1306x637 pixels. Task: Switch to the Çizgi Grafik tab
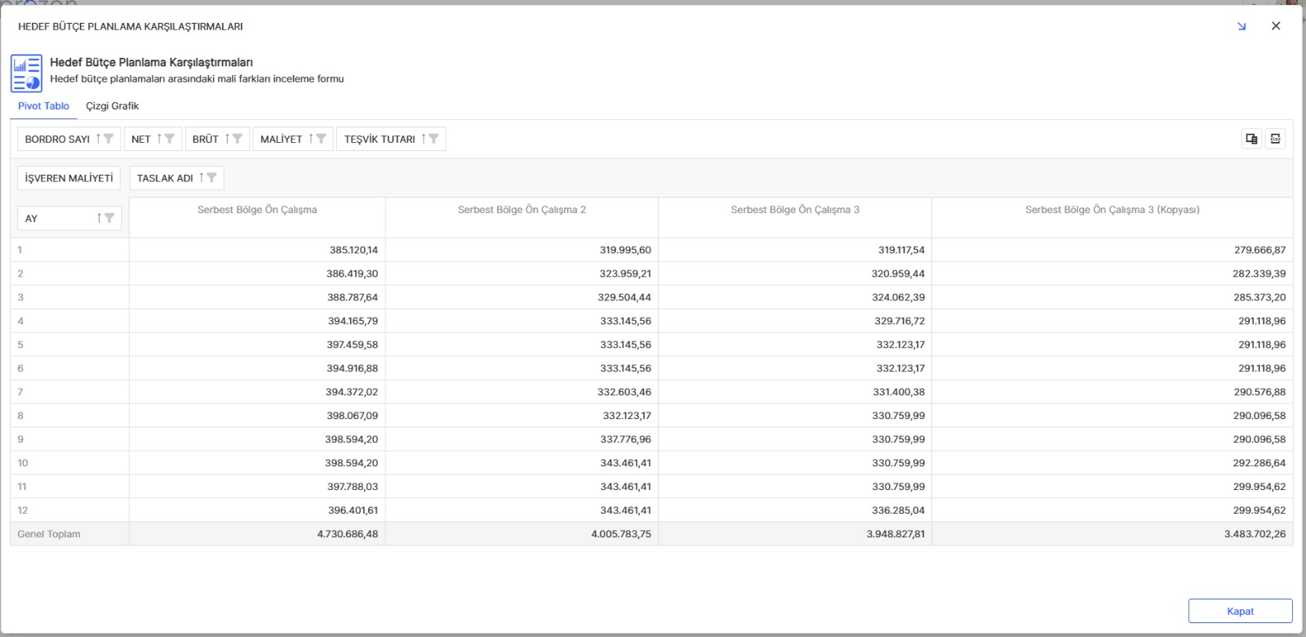coord(112,106)
